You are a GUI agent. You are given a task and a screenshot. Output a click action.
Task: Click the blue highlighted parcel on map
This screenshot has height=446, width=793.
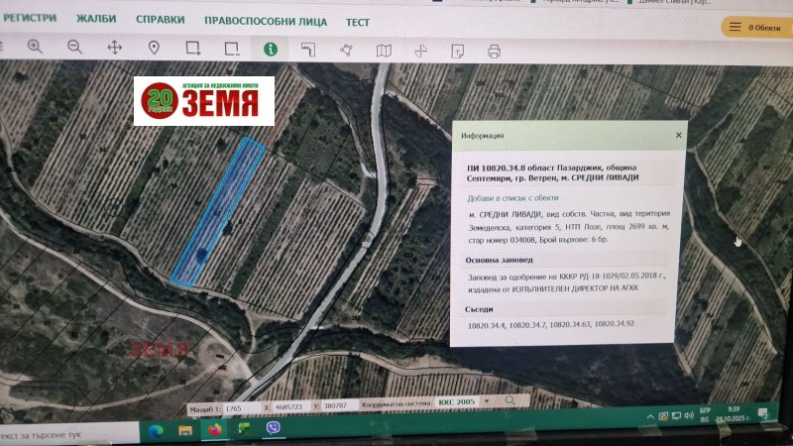(x=218, y=211)
